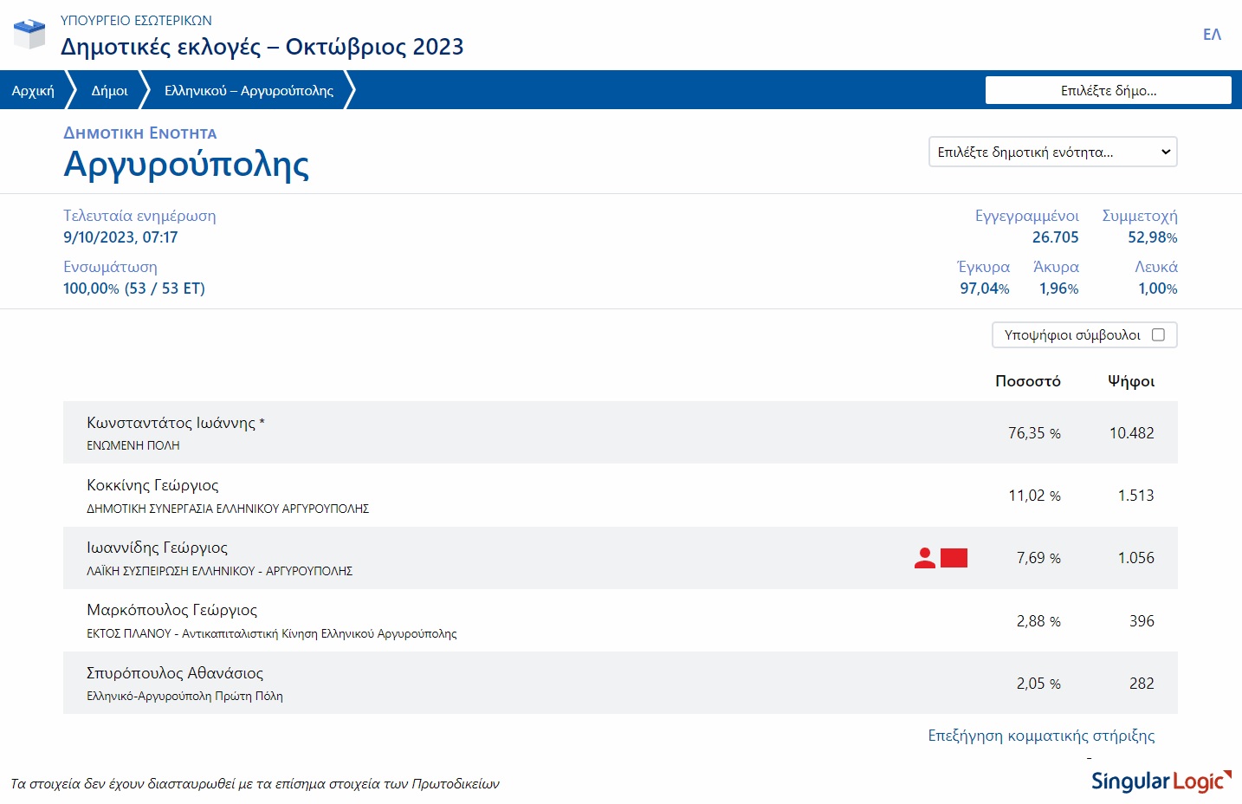Click the 9/10/2023, 07:17 update time
1242x804 pixels.
[120, 237]
